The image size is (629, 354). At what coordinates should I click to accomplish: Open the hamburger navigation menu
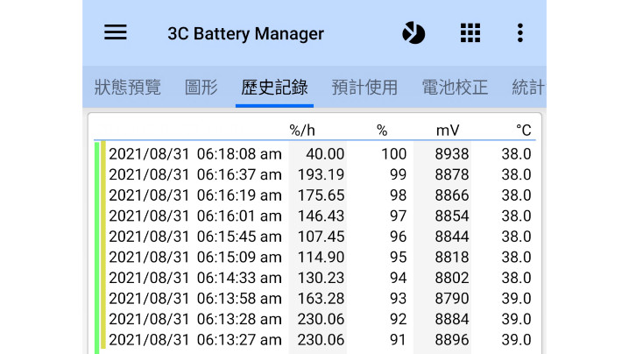point(116,32)
